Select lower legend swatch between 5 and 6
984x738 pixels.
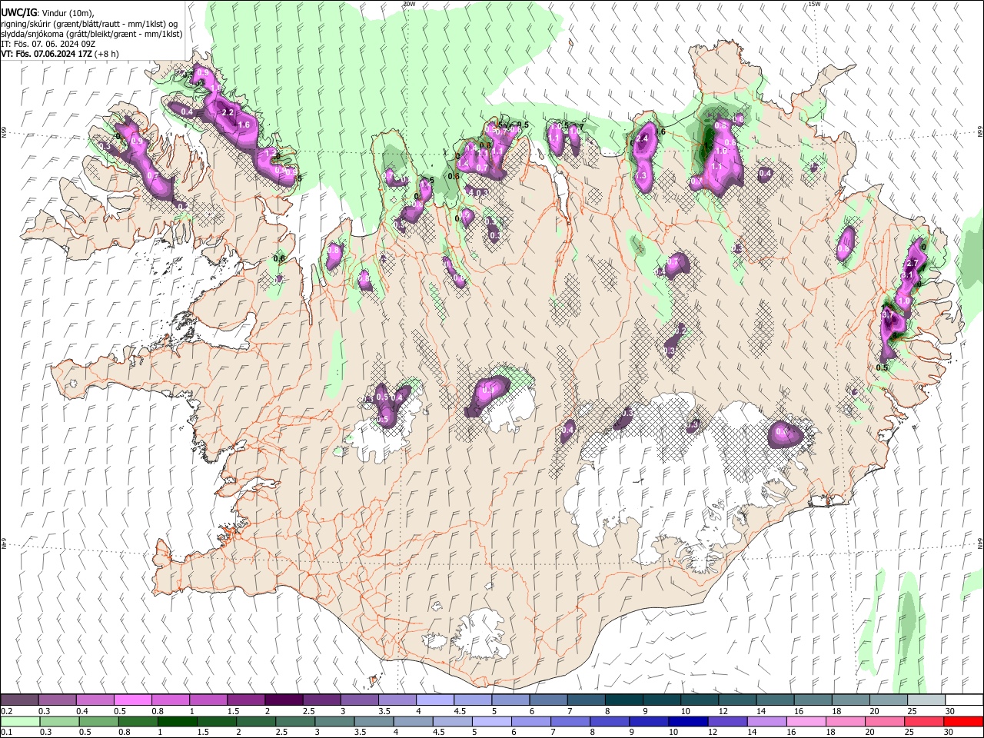point(492,721)
